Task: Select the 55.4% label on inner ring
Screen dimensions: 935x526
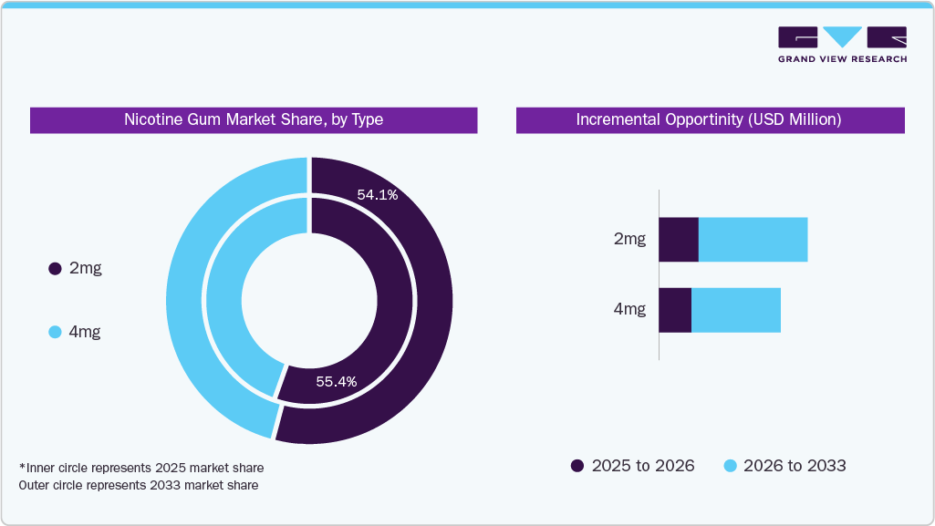Action: coord(337,381)
